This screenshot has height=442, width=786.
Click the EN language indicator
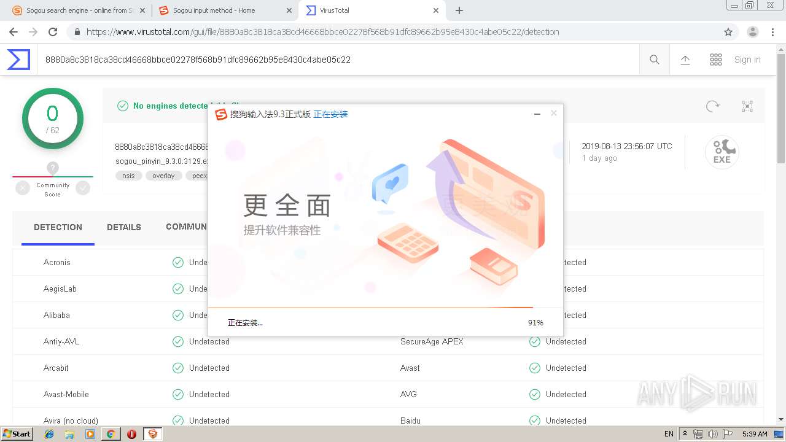coord(669,434)
